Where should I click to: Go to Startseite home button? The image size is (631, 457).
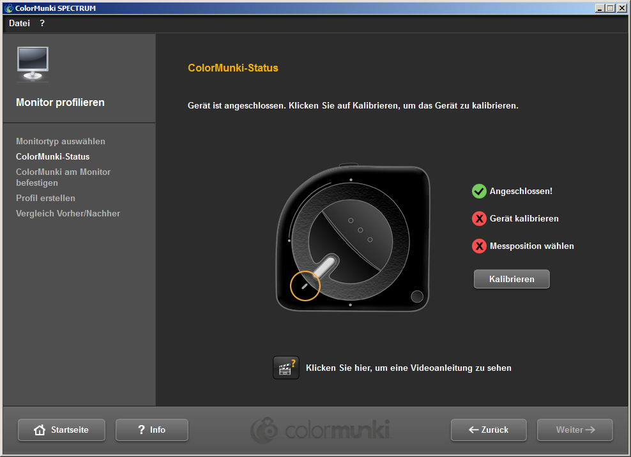coord(61,430)
